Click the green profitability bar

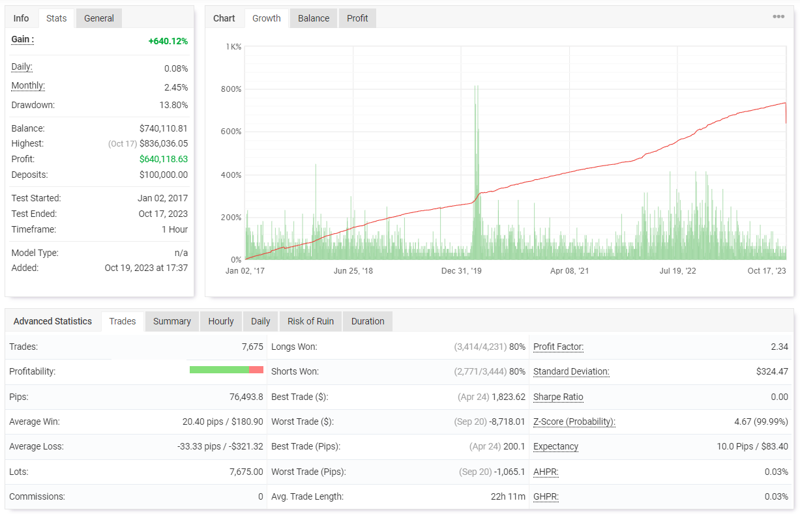click(x=219, y=370)
